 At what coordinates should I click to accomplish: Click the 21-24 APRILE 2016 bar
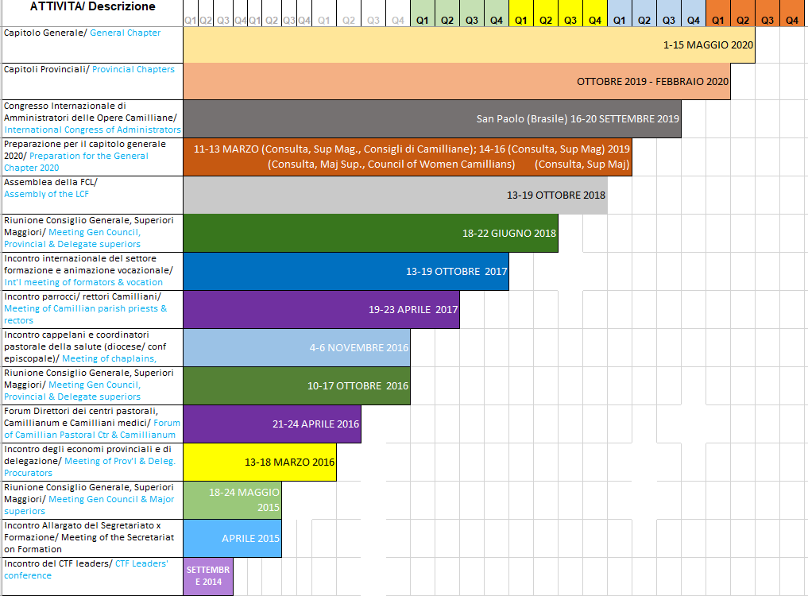pos(272,424)
